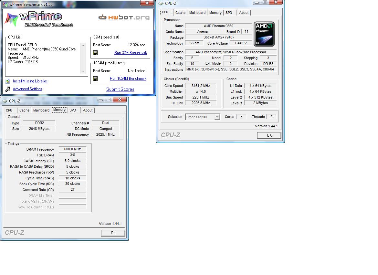Open Mainboard tab in CPU-Z processor window
378x275 pixels.
(x=197, y=13)
